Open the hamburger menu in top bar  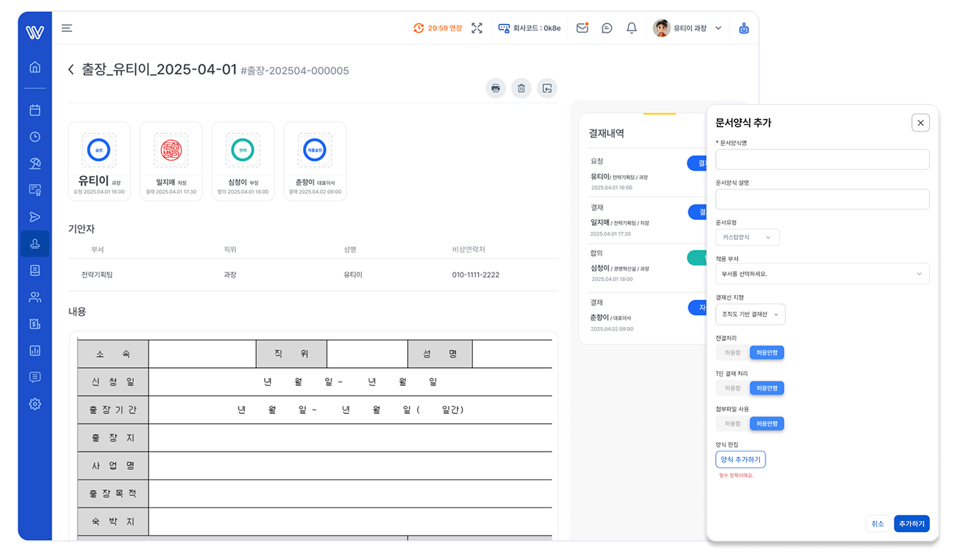click(67, 28)
